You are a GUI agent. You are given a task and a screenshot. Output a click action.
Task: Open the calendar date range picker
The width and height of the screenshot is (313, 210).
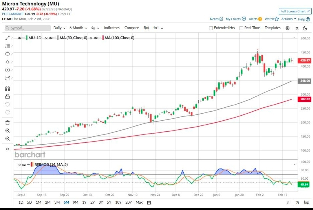click(x=149, y=202)
